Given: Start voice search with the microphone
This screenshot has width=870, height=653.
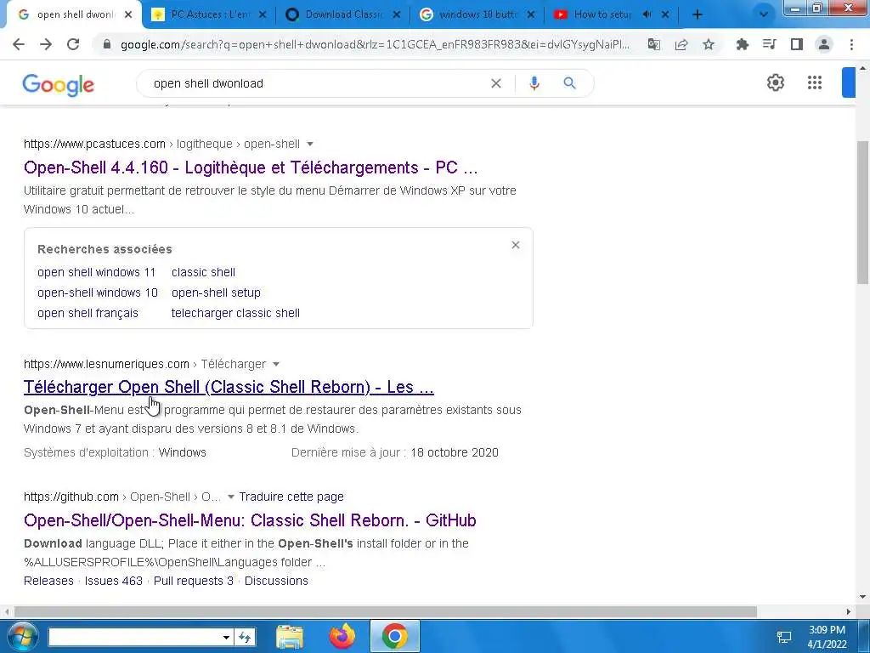Looking at the screenshot, I should coord(534,83).
